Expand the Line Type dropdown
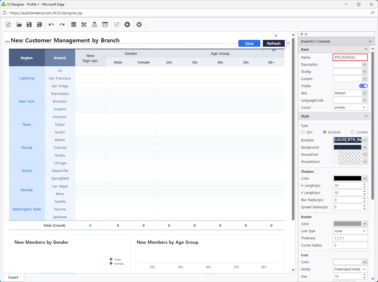Screen dimensions: 378x282 [350, 231]
